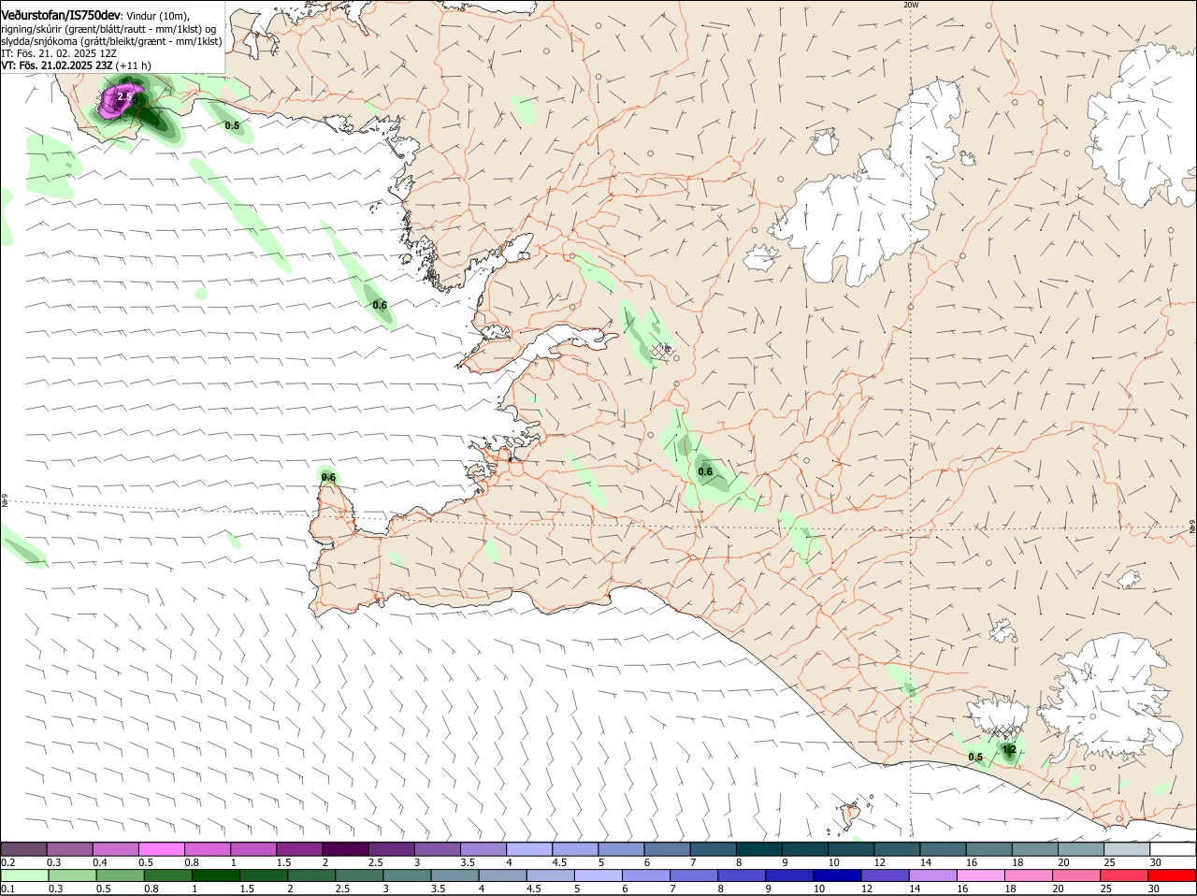
Task: Click the 0.6 value at the peninsula tip
Action: point(328,477)
